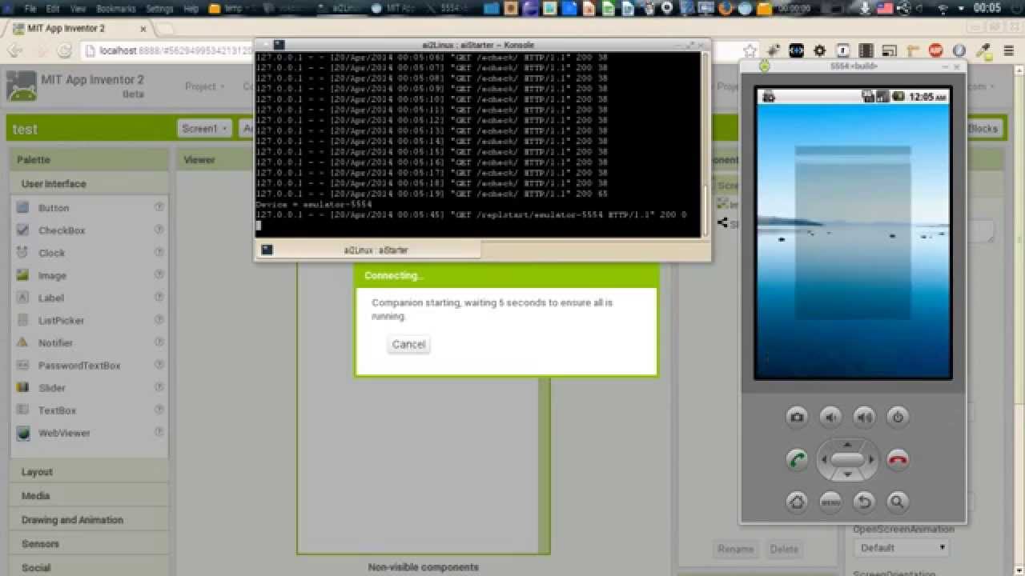Click the Rename component button

[735, 549]
